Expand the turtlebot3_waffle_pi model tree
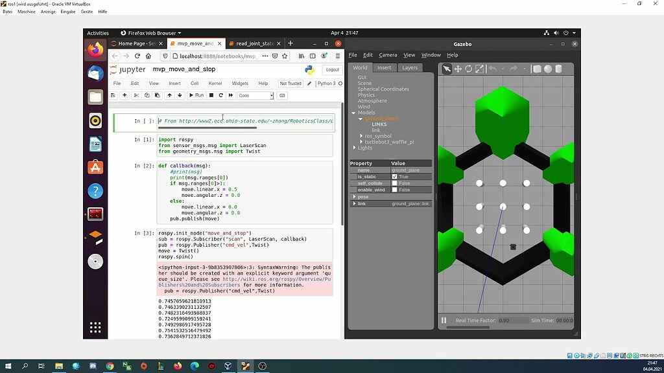The image size is (664, 373). [361, 142]
